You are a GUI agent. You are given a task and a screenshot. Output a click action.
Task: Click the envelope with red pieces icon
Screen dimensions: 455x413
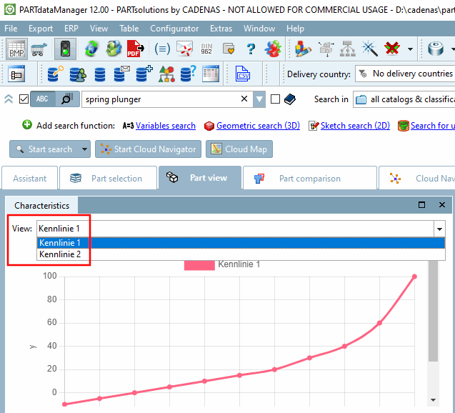click(185, 49)
